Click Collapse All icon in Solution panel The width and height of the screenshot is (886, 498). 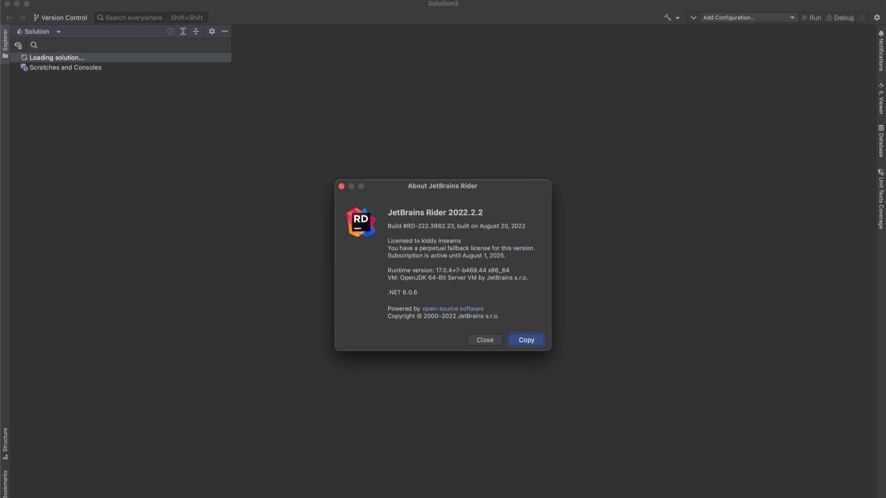(x=196, y=31)
